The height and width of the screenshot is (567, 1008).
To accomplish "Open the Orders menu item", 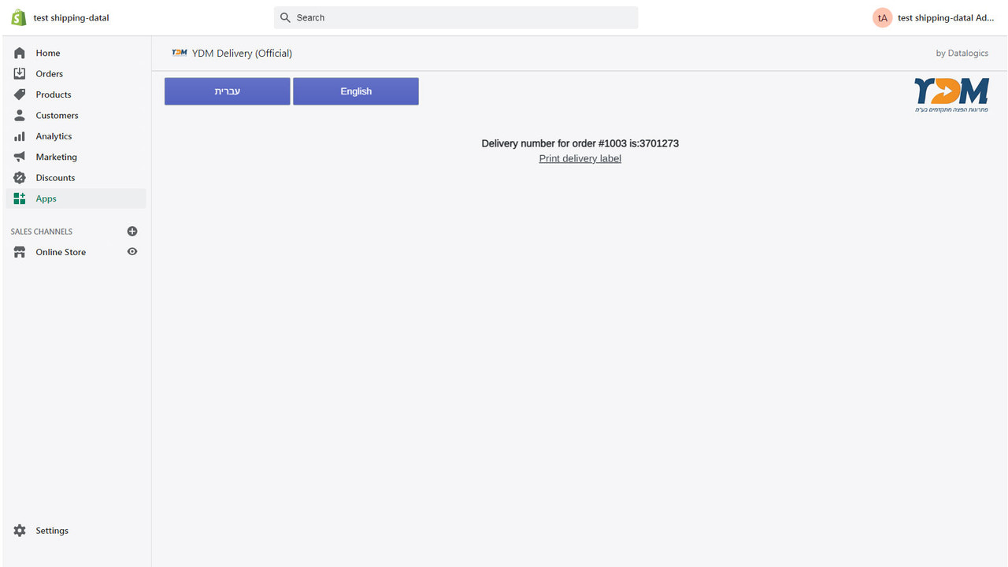I will click(49, 73).
